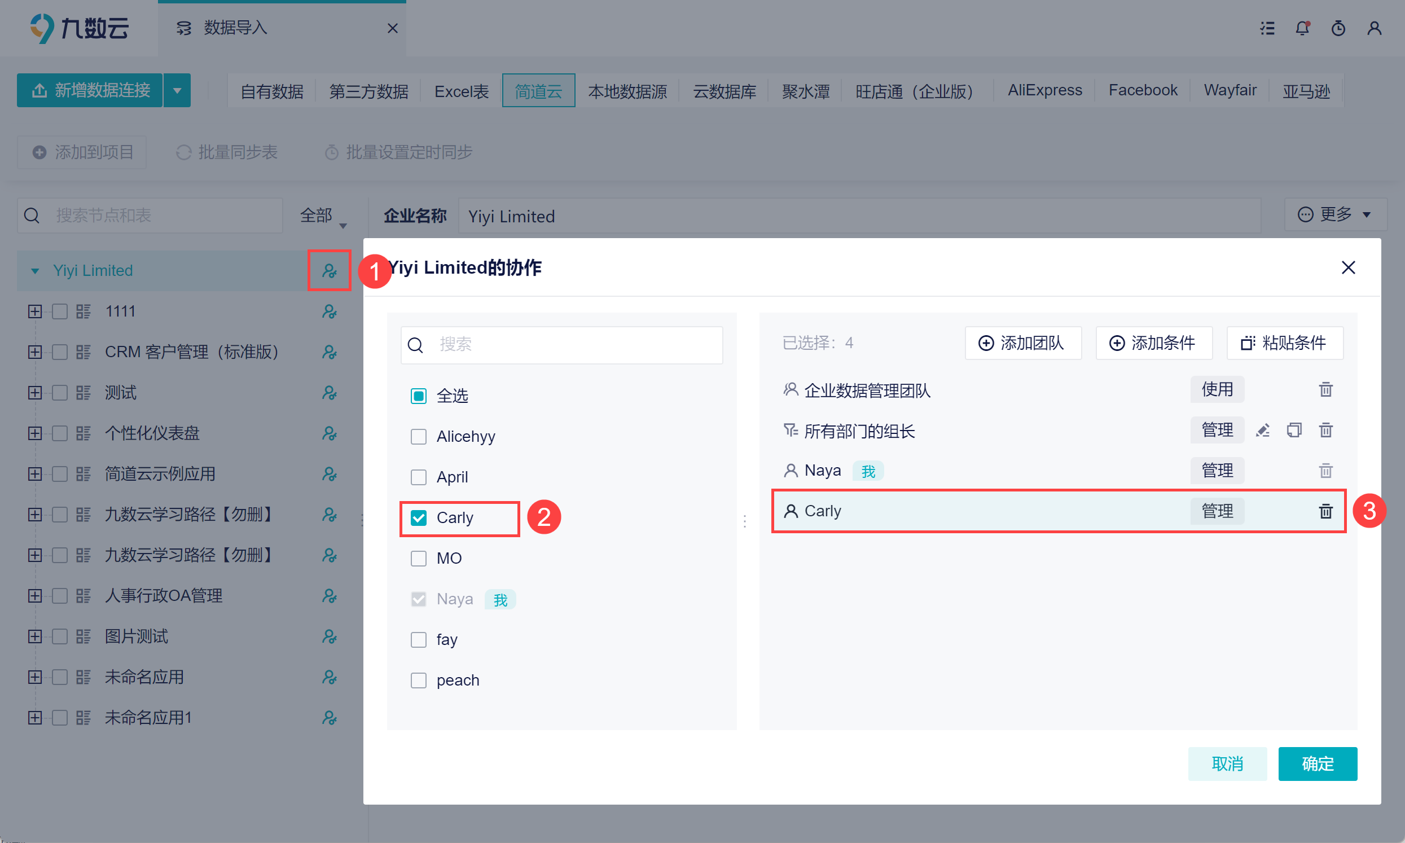This screenshot has height=843, width=1405.
Task: Check the April member checkbox
Action: tap(419, 477)
